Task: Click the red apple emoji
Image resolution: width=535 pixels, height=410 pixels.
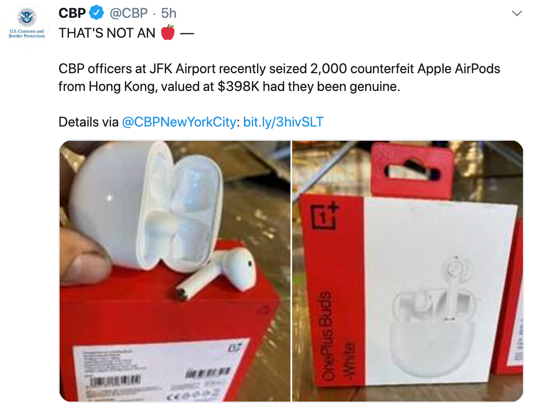Action: pyautogui.click(x=168, y=32)
